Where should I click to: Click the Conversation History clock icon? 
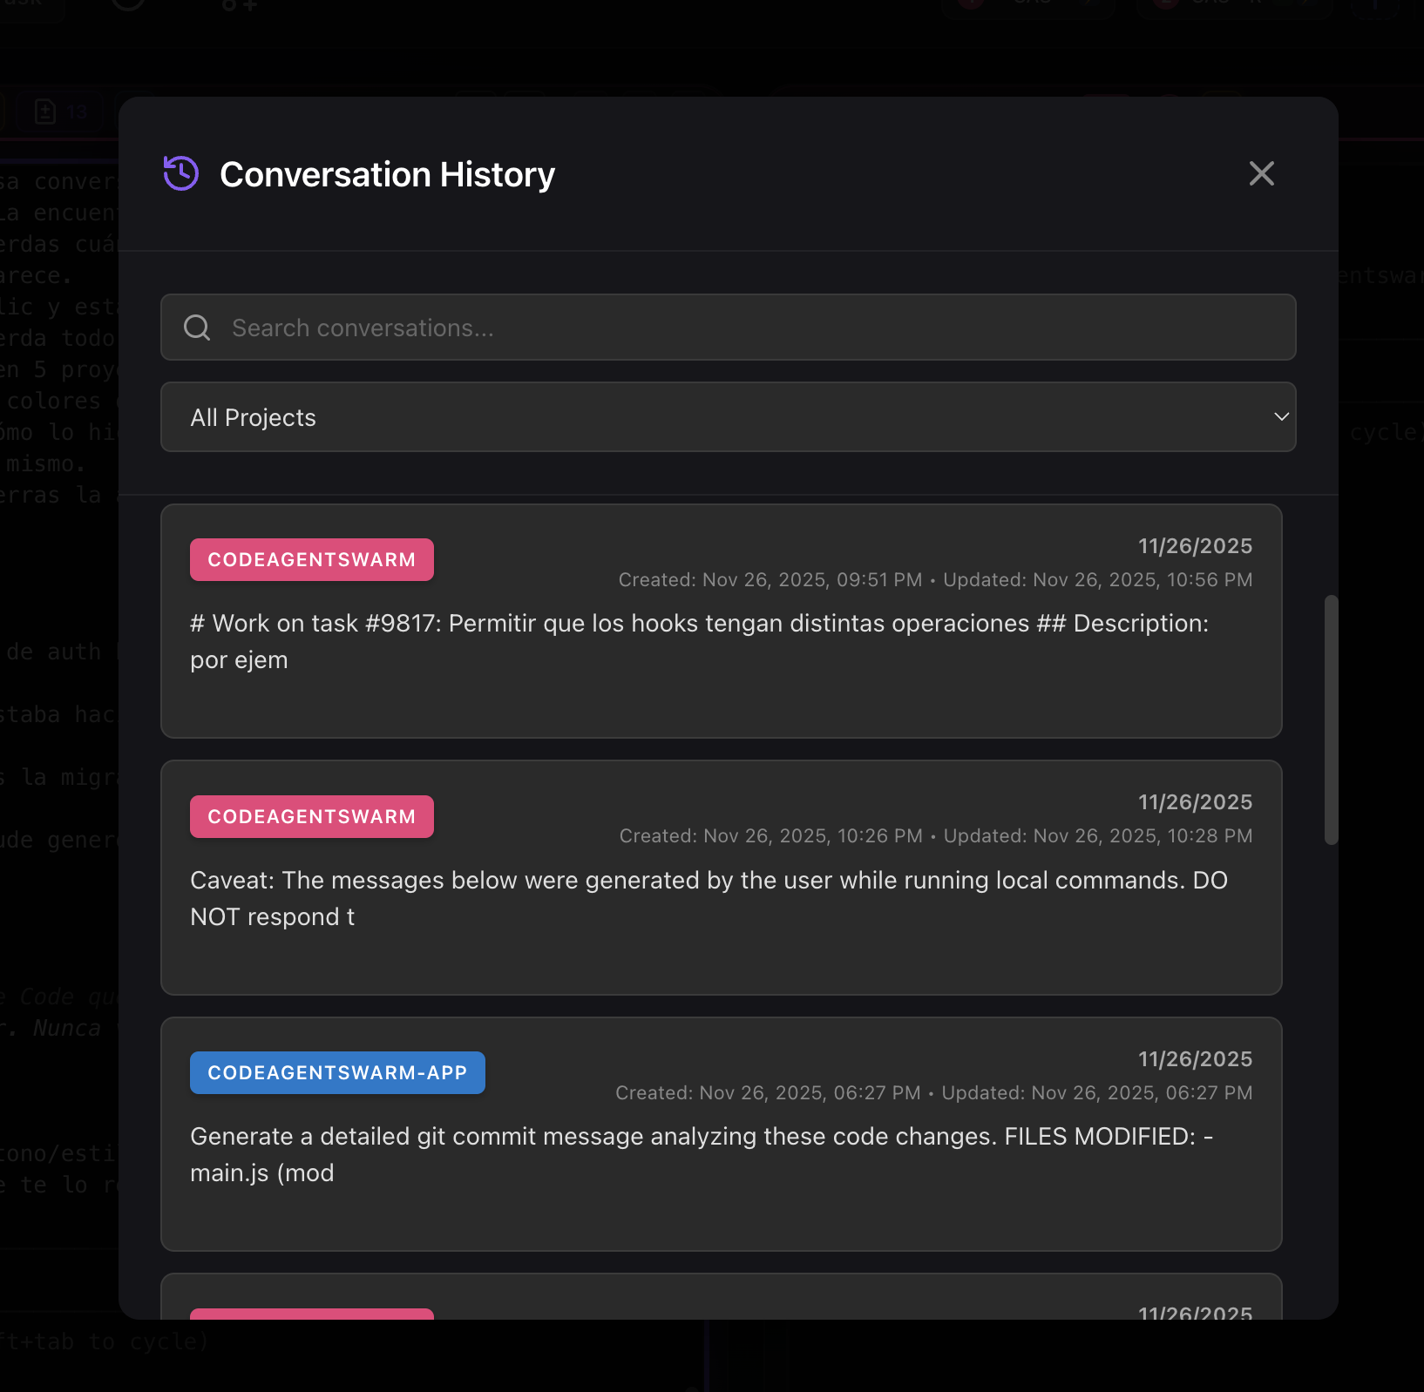(180, 174)
